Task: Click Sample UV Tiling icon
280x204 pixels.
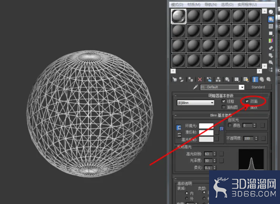Action: tap(271, 34)
